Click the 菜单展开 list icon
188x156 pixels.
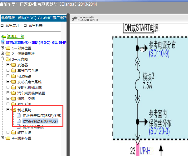(2, 26)
